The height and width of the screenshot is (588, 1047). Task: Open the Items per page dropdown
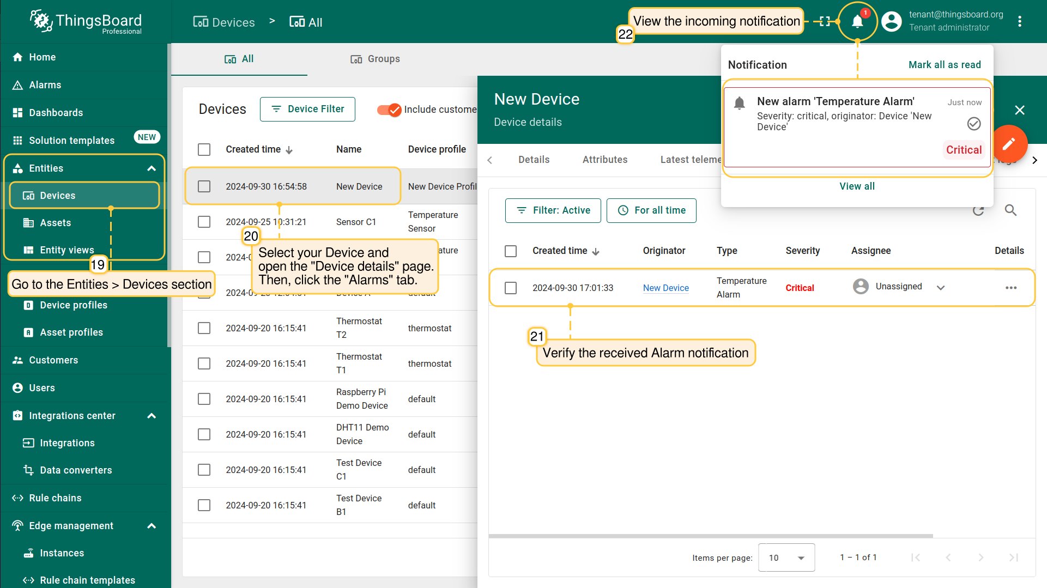tap(786, 557)
